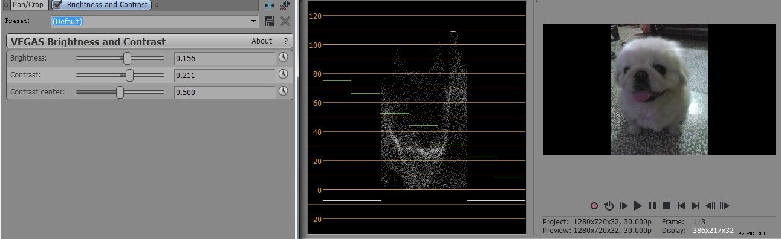Click the Display size text 386x217x32
781x239 pixels.
point(713,231)
